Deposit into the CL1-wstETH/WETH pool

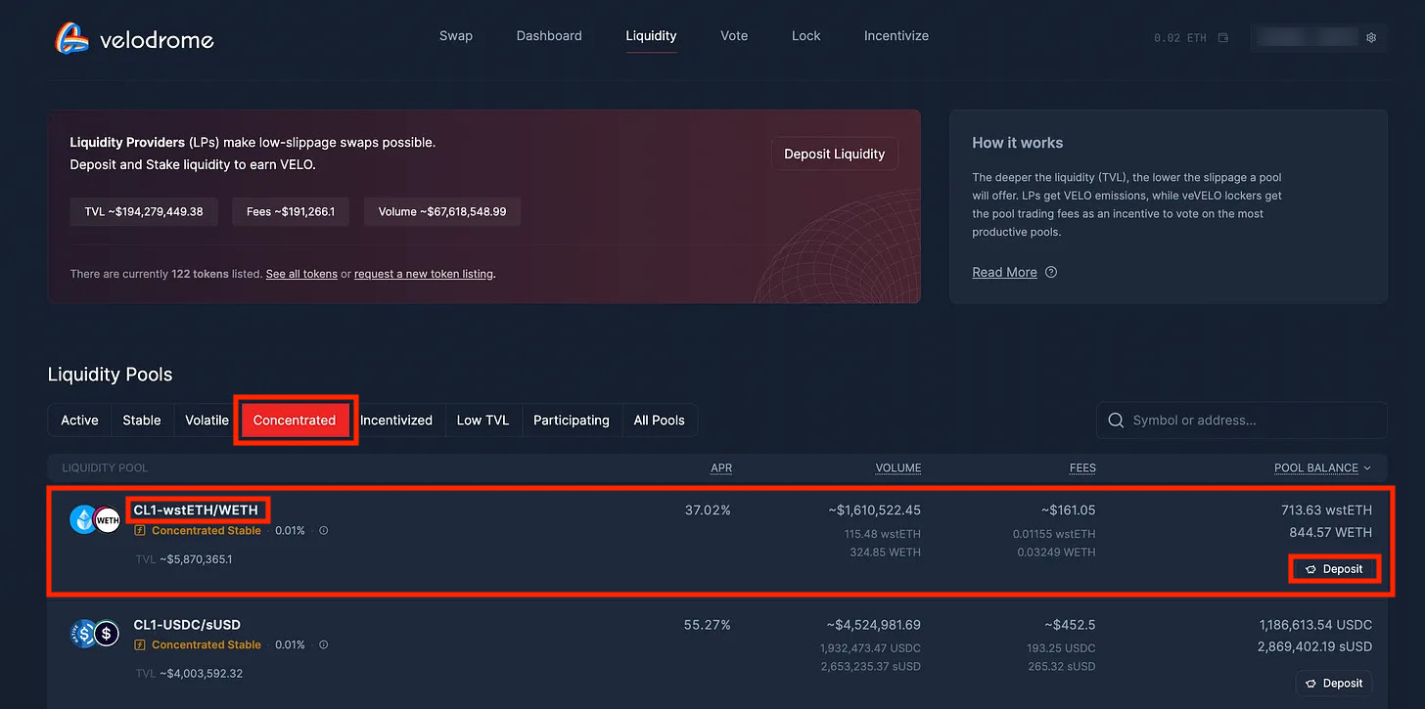(1334, 569)
